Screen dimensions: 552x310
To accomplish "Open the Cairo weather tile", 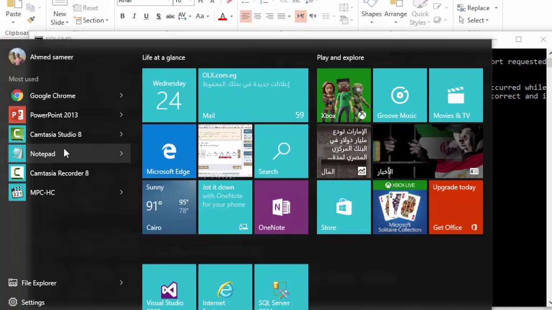I will point(169,207).
